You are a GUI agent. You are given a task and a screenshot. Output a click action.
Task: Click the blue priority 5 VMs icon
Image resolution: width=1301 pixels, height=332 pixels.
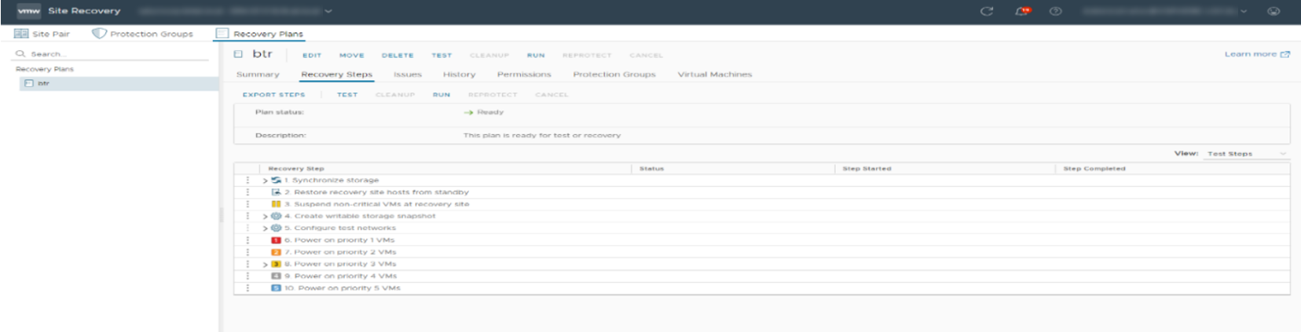point(276,288)
